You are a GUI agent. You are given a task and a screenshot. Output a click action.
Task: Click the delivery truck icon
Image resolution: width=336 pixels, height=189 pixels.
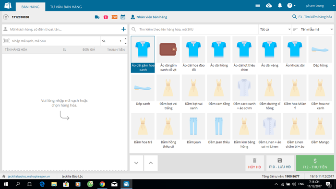(x=97, y=17)
